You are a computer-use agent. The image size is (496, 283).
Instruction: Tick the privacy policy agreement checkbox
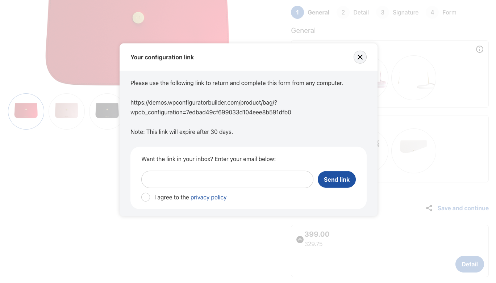[x=146, y=197]
